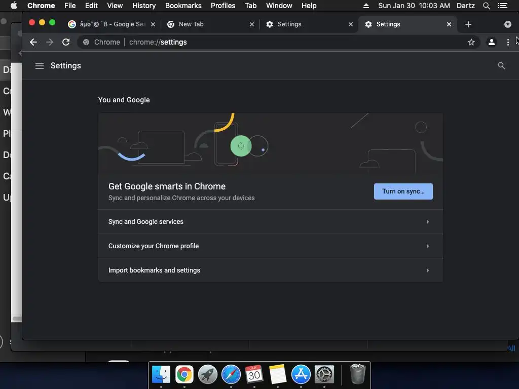Open the Chrome profile avatar button
Viewport: 519px width, 389px height.
(x=492, y=42)
